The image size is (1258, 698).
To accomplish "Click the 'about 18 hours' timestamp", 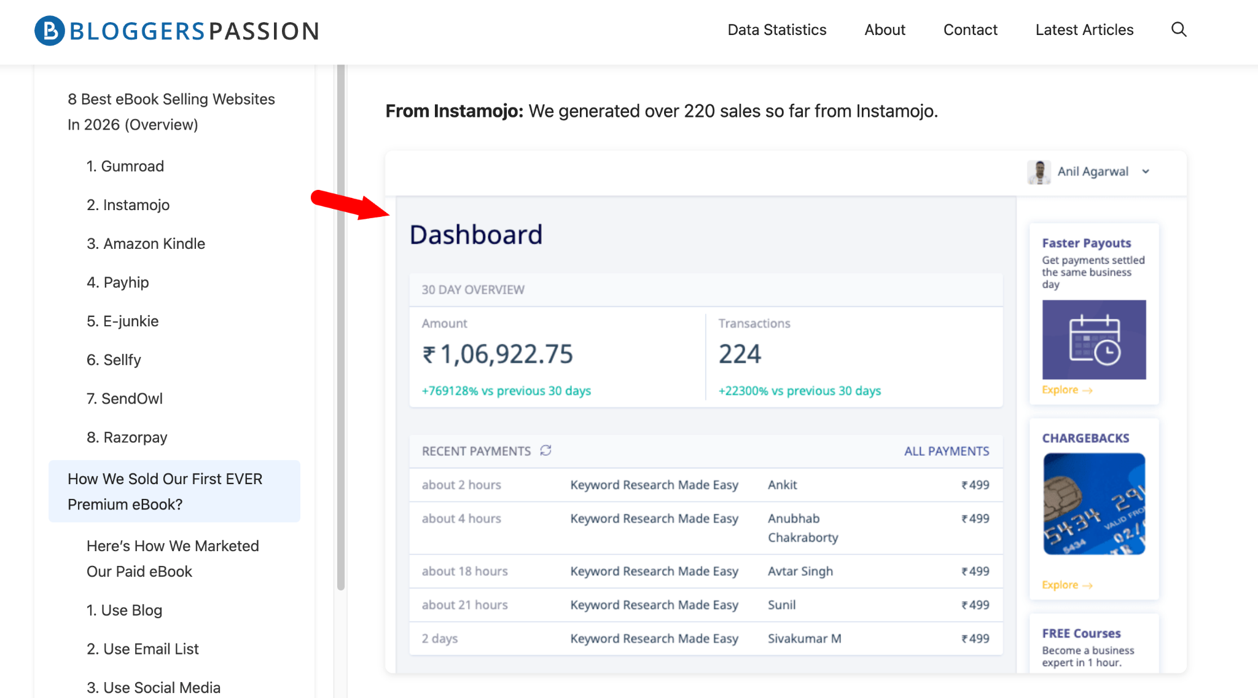I will [x=464, y=571].
